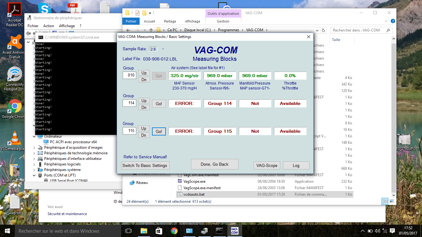
Task: Click Explorer back arrow
Action: (128, 30)
